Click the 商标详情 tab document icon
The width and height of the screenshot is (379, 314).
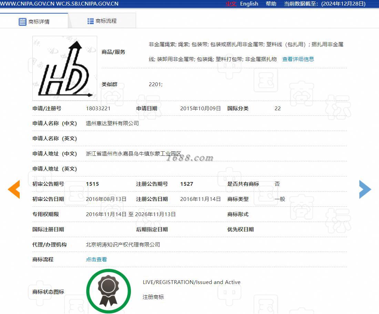[x=22, y=22]
